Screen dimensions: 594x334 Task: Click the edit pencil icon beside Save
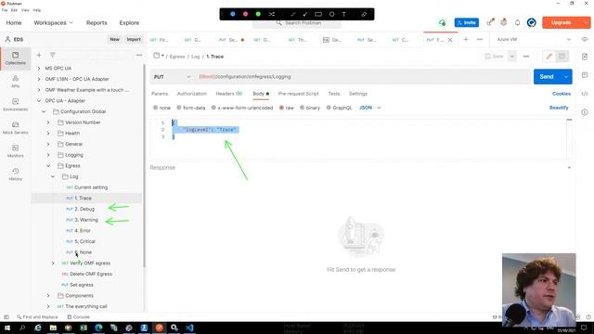point(549,57)
